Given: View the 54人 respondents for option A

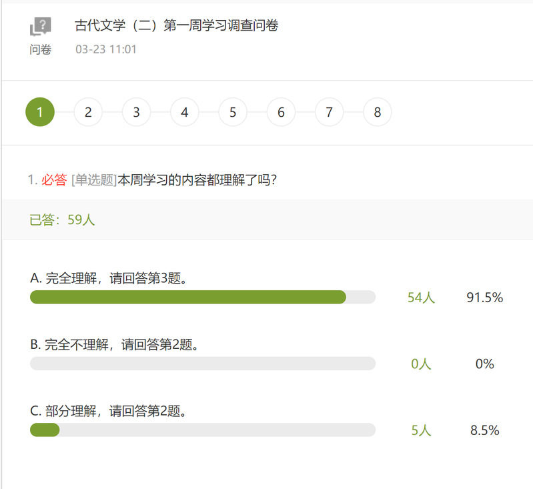Looking at the screenshot, I should click(421, 298).
